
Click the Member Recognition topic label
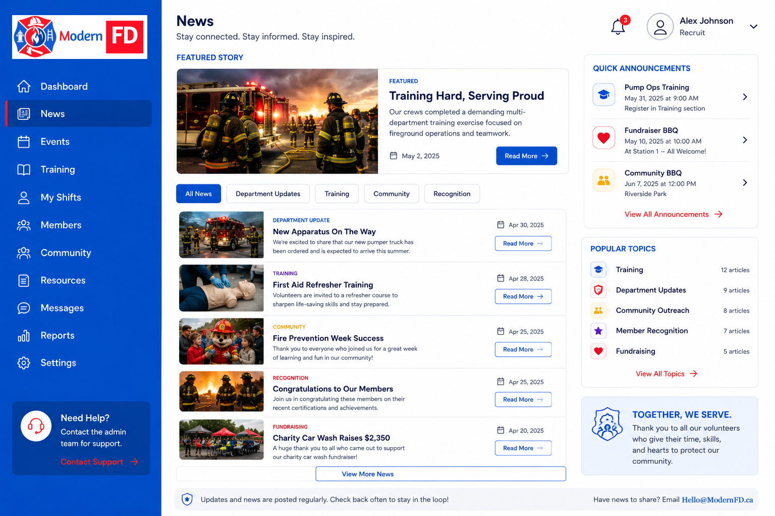coord(652,331)
